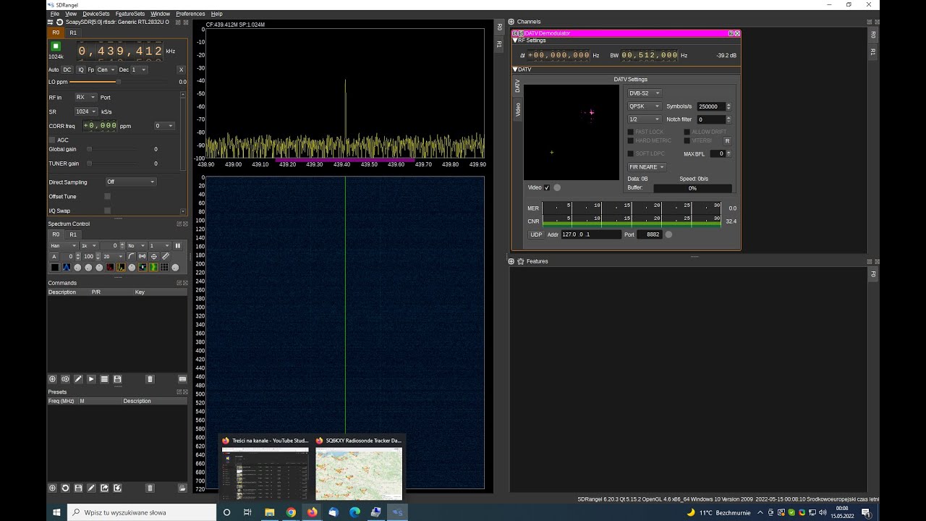This screenshot has height=521, width=926.
Task: Edit the preset with the pencil icon
Action: coord(91,488)
